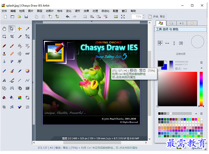The image size is (209, 154).
Task: Click the blue background color swatch
Action: coord(165,67)
